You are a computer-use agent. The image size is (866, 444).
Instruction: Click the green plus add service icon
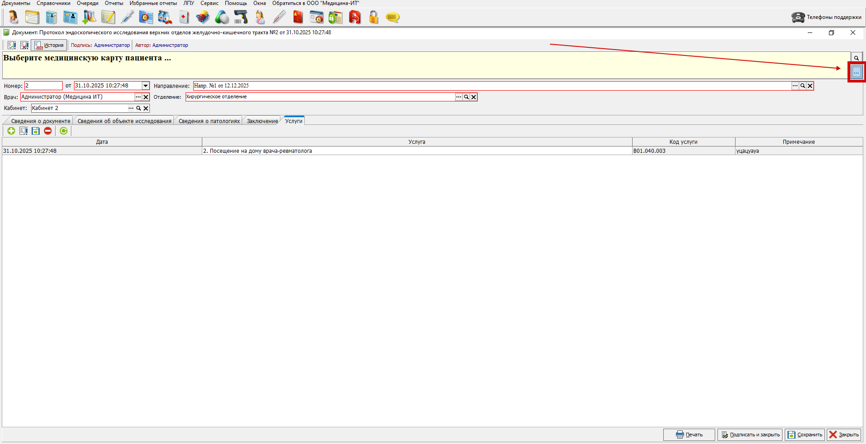coord(11,131)
